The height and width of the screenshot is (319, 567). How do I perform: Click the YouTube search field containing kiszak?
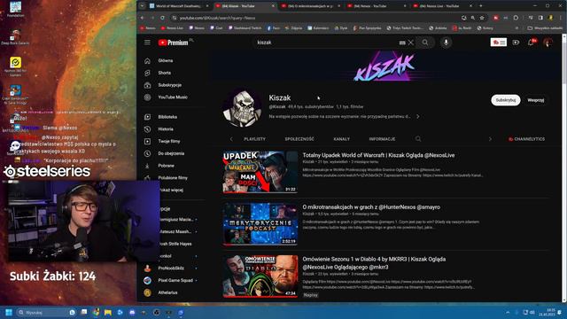(325, 43)
